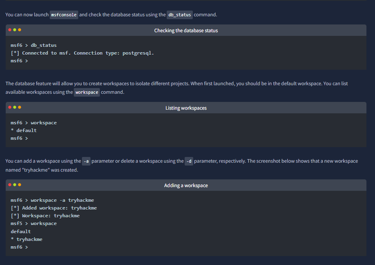This screenshot has width=375, height=265.
Task: Click the 'Listing workspaces' terminal title
Action: pos(186,108)
